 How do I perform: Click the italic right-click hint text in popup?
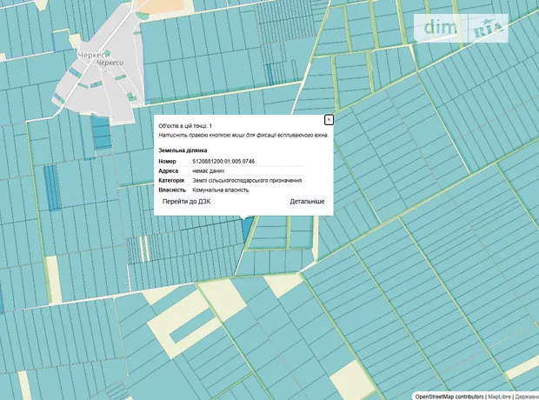click(x=242, y=136)
